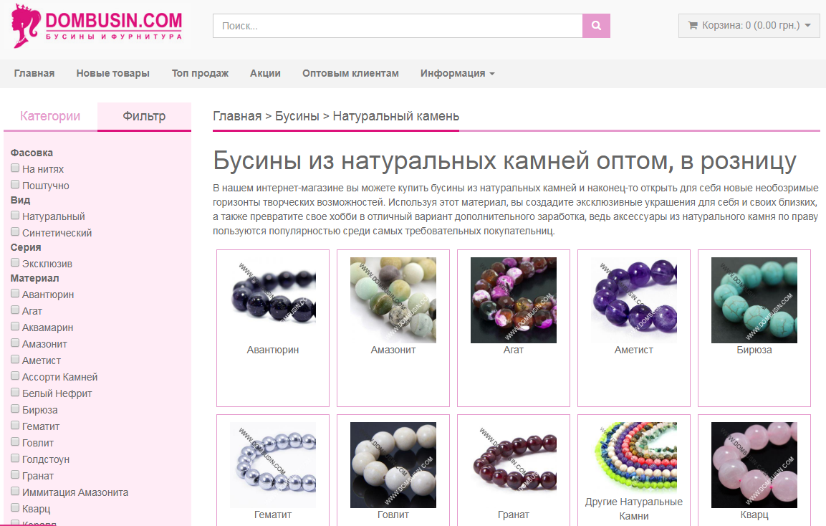826x526 pixels.
Task: Open the Авантюрин beads thumbnail
Action: (273, 300)
